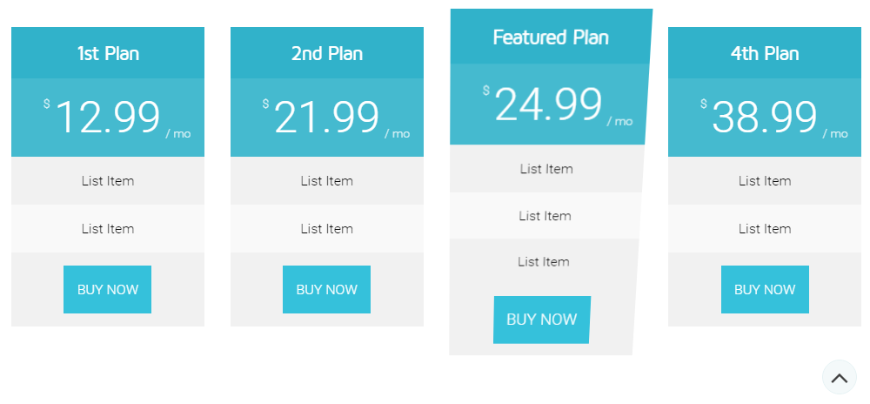Select the 2nd Plan header
Image resolution: width=870 pixels, height=404 pixels.
pos(327,53)
